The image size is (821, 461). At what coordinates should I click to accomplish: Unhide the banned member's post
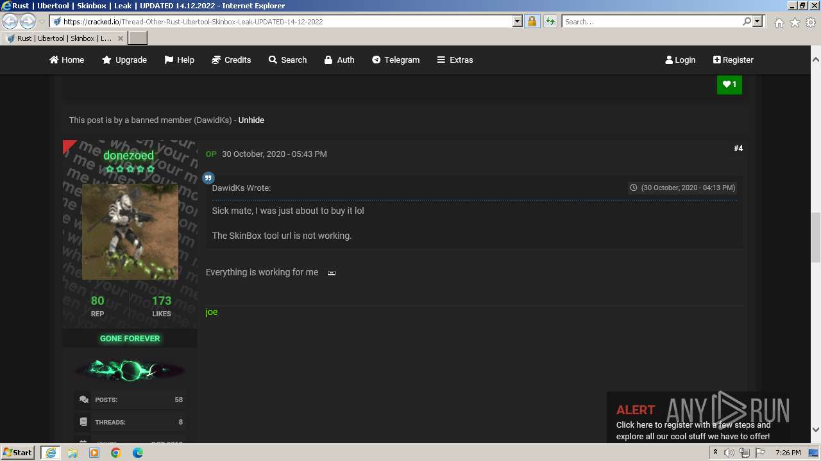pyautogui.click(x=251, y=120)
